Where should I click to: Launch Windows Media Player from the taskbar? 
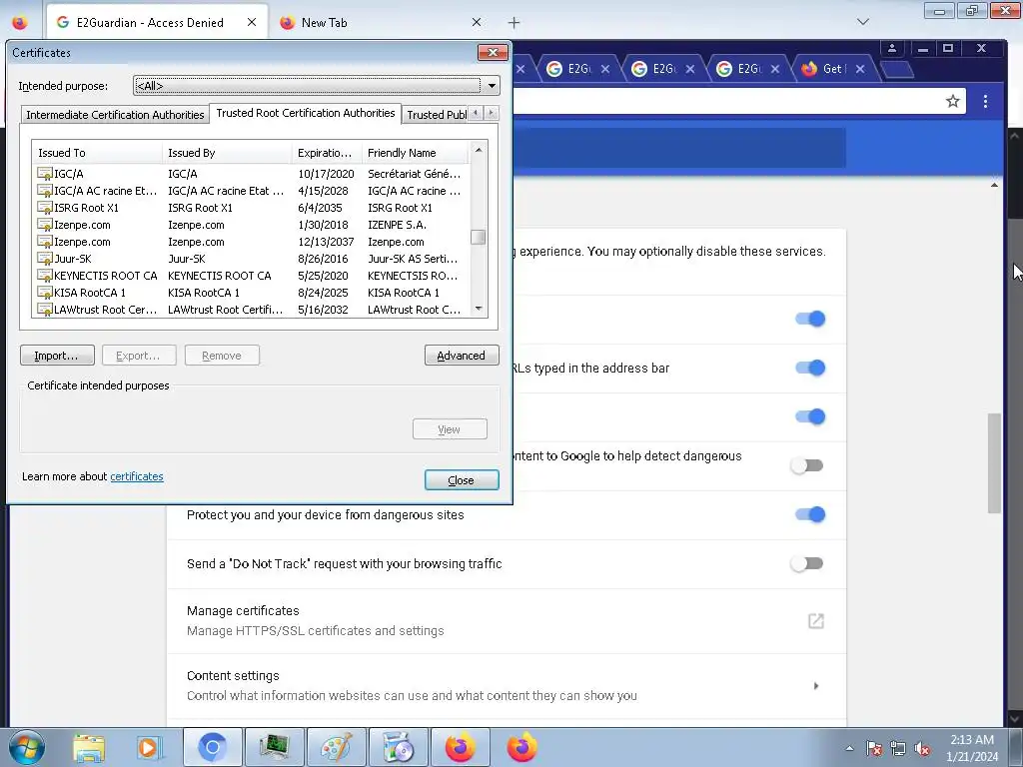point(149,748)
